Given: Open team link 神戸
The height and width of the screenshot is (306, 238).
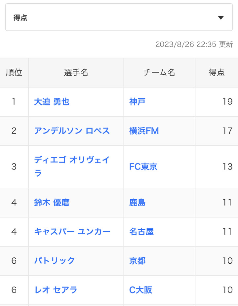Looking at the screenshot, I should click(137, 101).
